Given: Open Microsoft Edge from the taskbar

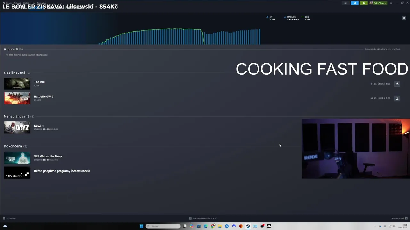Looking at the screenshot, I should pyautogui.click(x=206, y=226).
